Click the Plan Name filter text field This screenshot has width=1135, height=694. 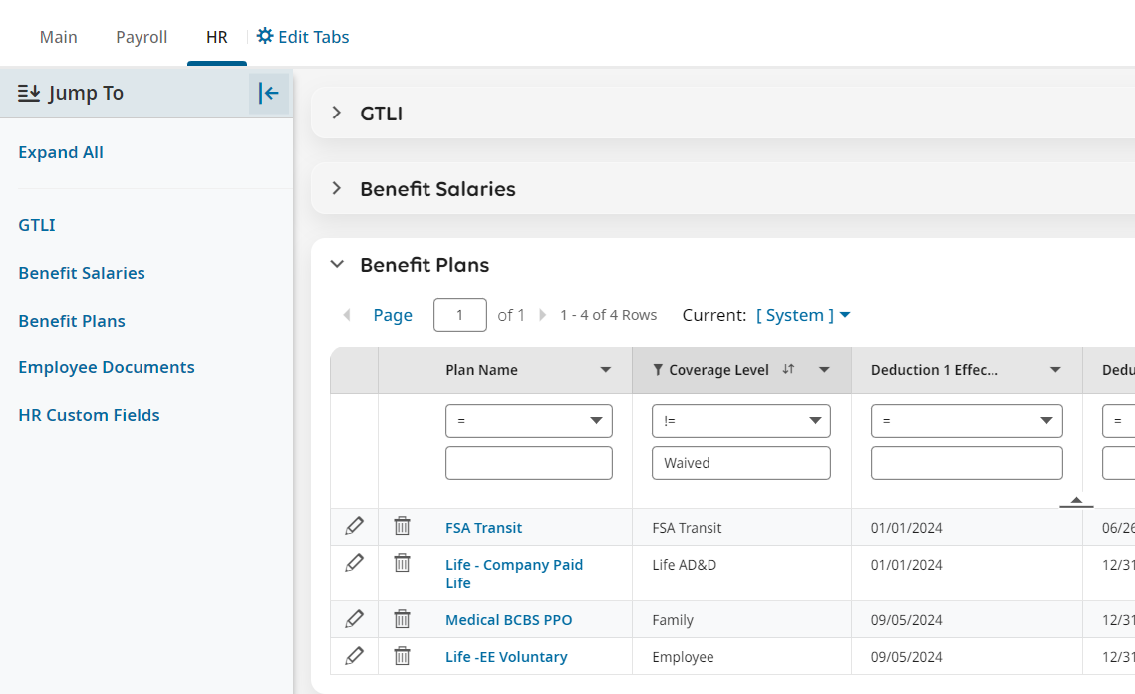[x=529, y=463]
